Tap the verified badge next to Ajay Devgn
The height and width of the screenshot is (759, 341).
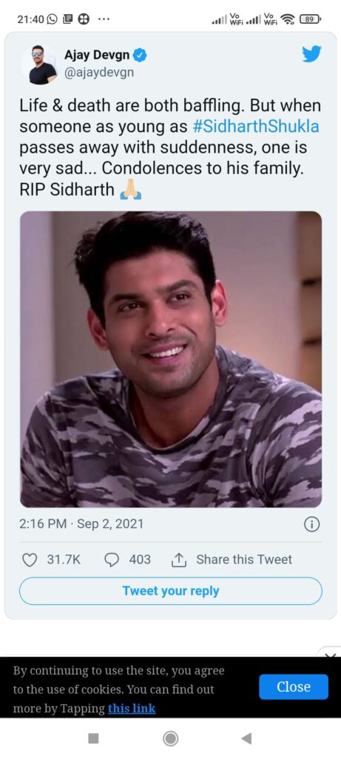(140, 56)
